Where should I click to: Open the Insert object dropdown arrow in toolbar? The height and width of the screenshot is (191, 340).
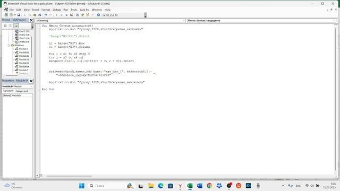pos(15,15)
